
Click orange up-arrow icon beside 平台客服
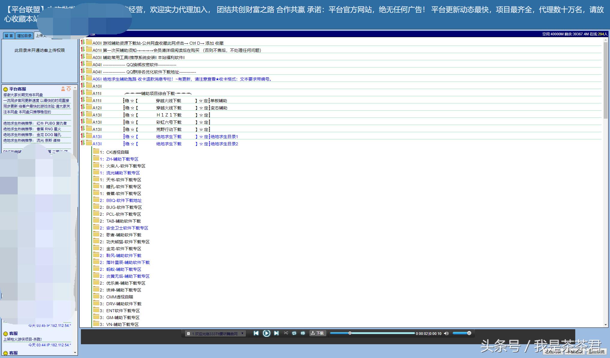[x=69, y=89]
